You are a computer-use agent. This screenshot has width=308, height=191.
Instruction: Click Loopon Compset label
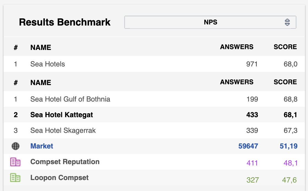[59, 178]
